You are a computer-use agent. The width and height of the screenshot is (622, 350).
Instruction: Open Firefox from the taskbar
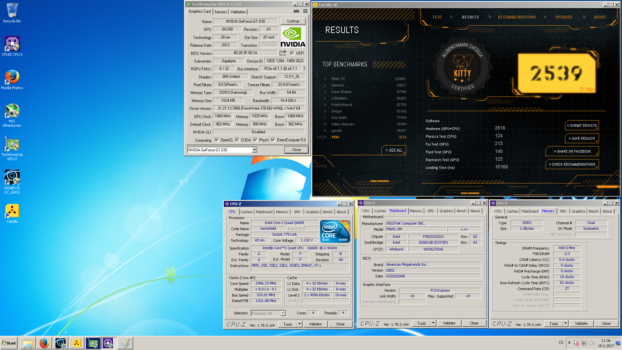click(x=44, y=343)
